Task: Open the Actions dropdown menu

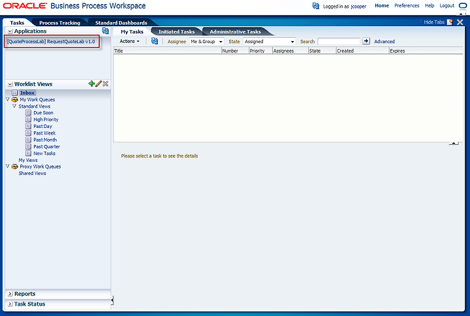Action: tap(129, 41)
